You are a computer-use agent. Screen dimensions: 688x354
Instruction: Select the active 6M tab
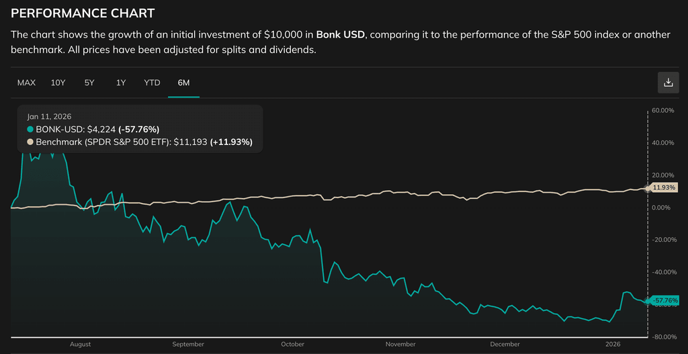pos(183,83)
